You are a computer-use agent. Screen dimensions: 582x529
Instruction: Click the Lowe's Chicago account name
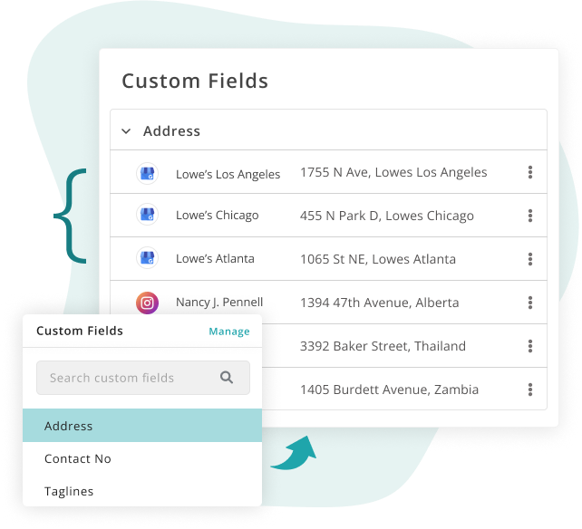pos(218,216)
